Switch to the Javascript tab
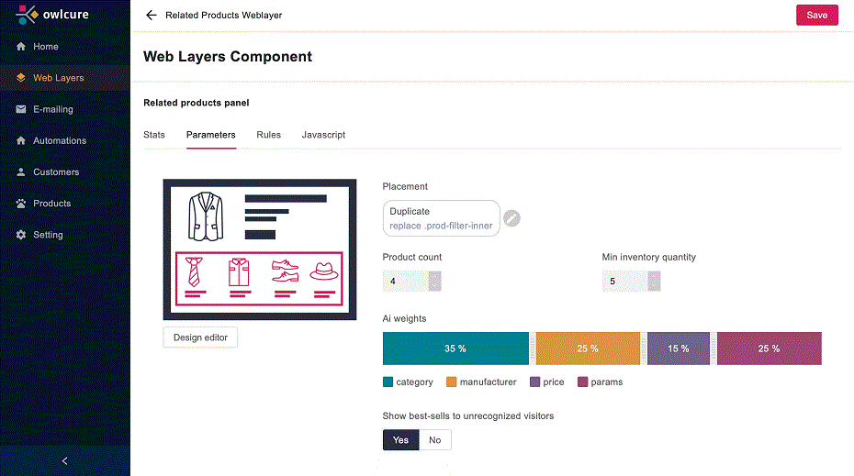This screenshot has width=854, height=476. pos(323,135)
